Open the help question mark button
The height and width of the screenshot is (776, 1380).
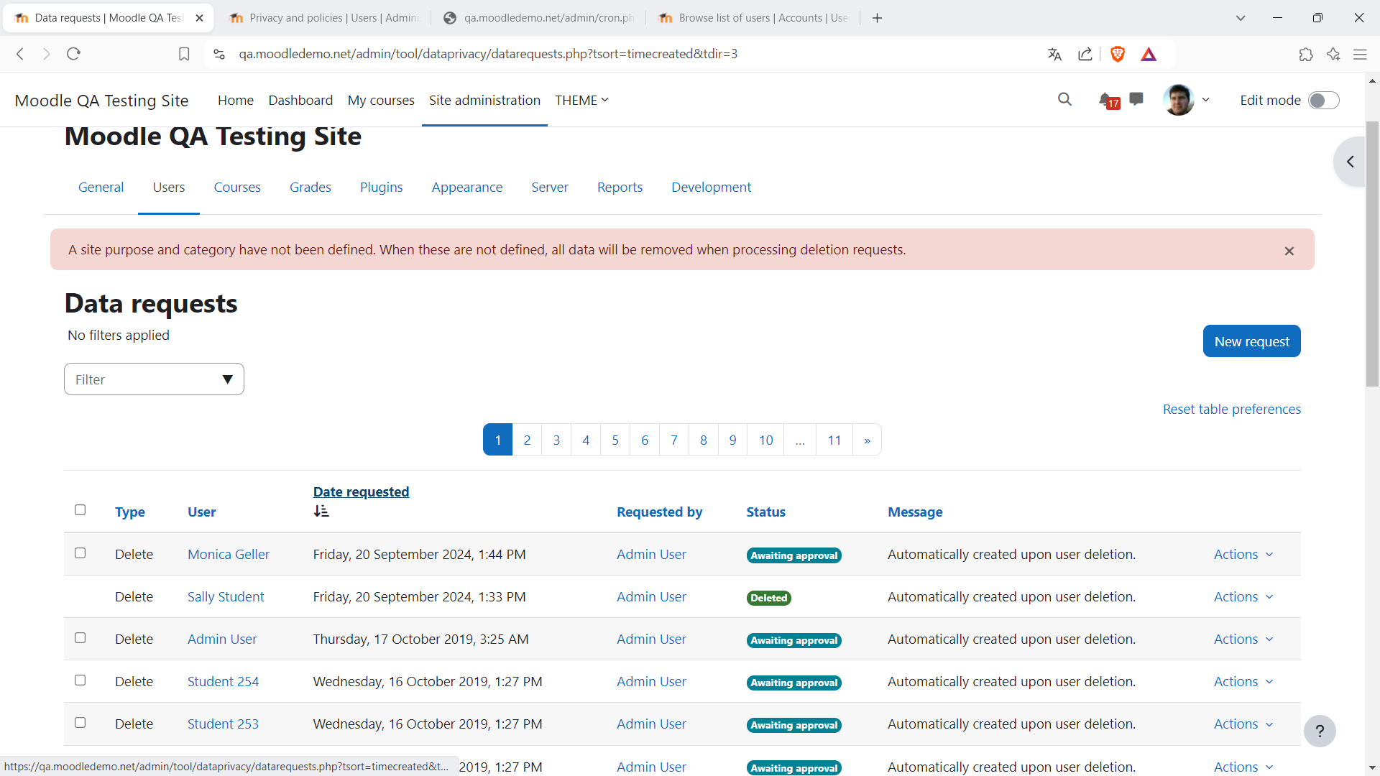pyautogui.click(x=1320, y=731)
